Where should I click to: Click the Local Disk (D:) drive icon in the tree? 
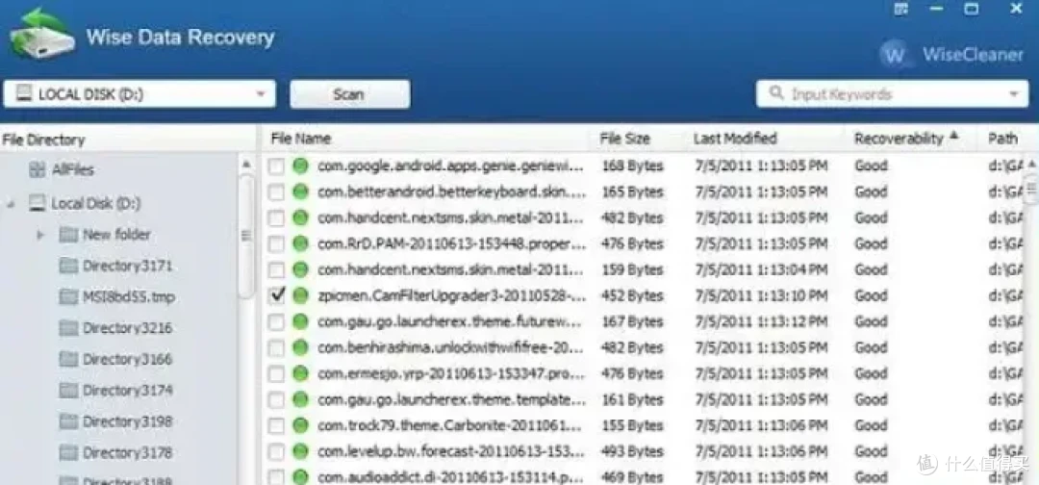coord(38,203)
